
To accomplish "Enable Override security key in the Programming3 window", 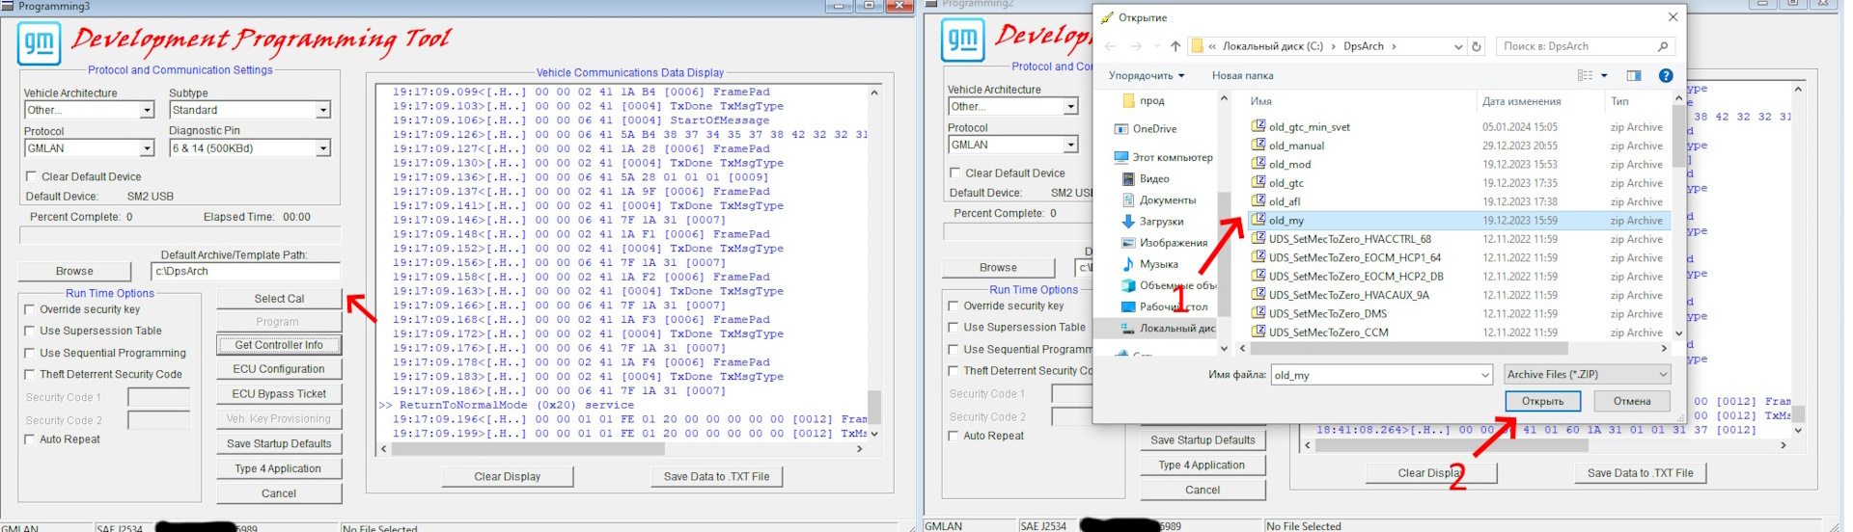I will [x=29, y=309].
